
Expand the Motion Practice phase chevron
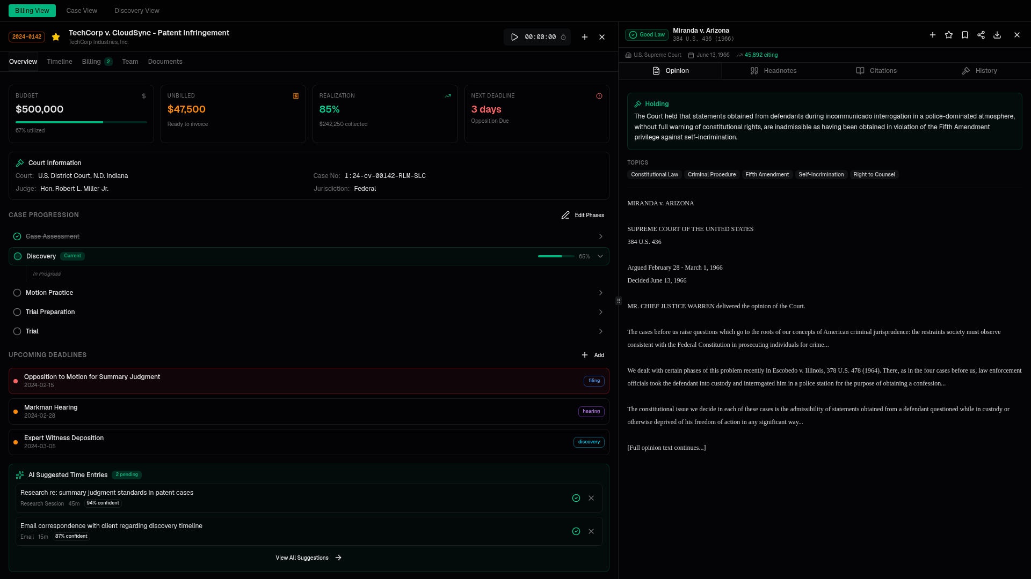tap(600, 293)
